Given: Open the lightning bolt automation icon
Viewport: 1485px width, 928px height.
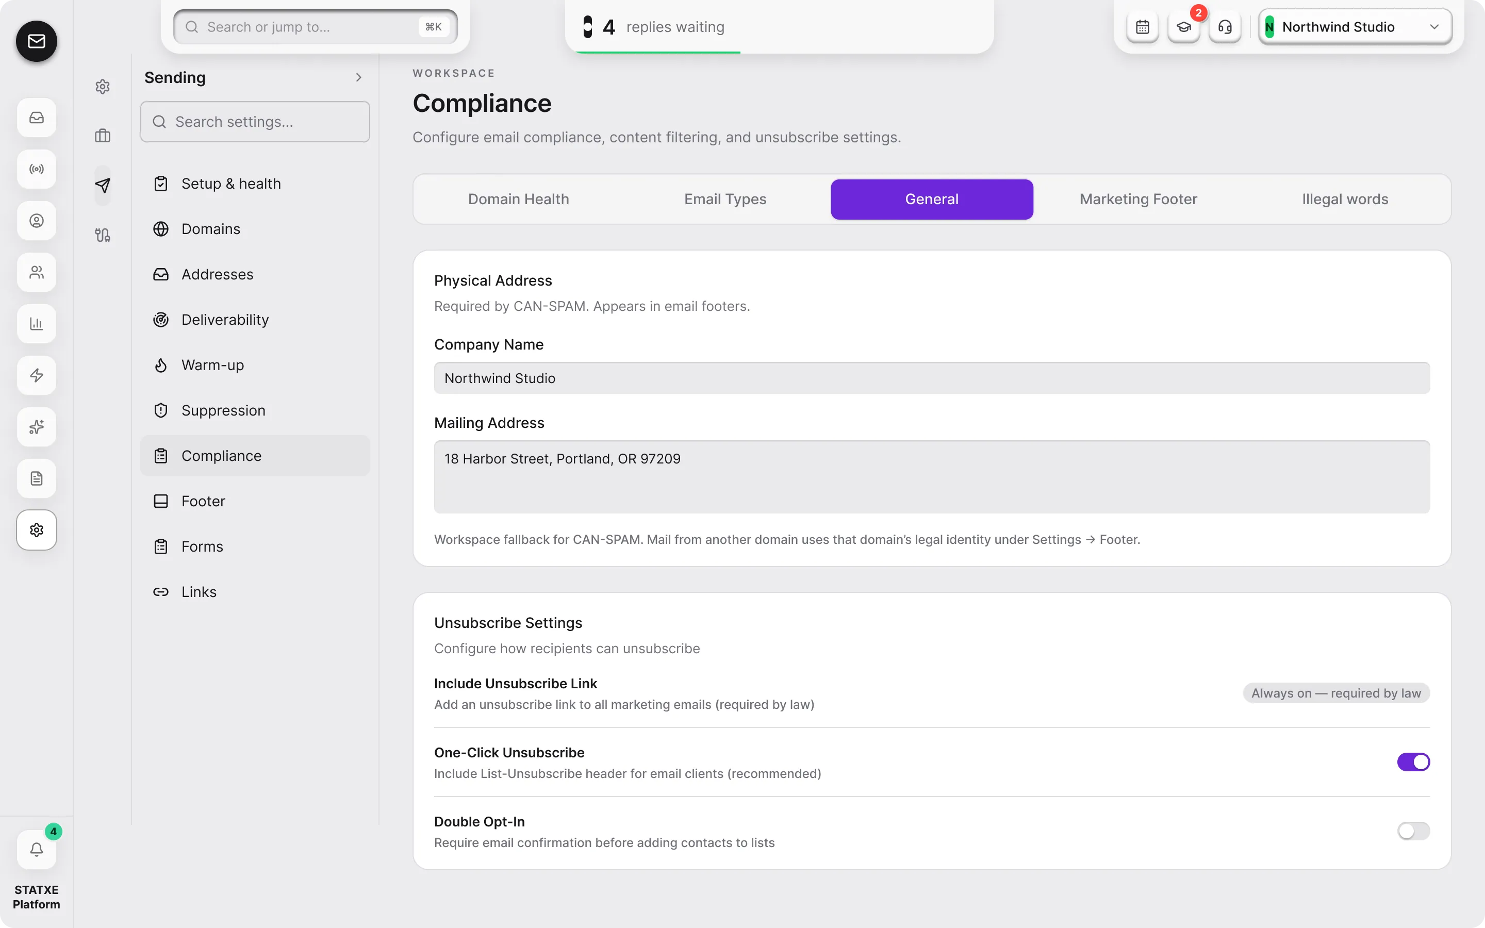Looking at the screenshot, I should coord(36,375).
